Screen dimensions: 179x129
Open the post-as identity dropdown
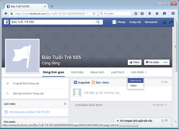164,82
